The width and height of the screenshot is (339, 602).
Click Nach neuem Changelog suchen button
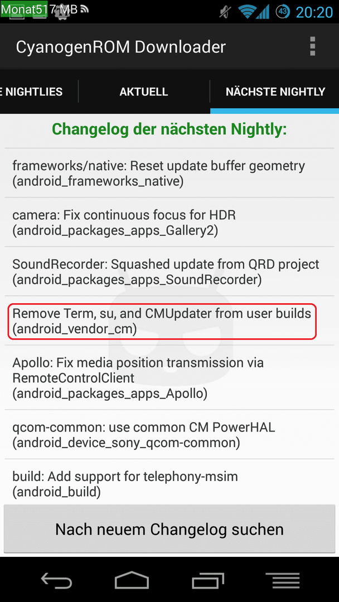(169, 529)
